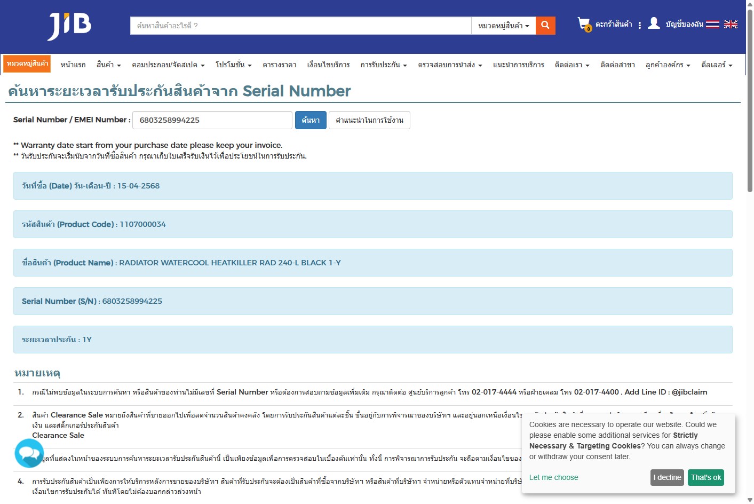Open the shopping cart icon
The width and height of the screenshot is (754, 504).
coord(584,24)
